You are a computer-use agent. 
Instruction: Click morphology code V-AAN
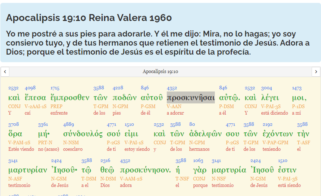pos(174,106)
